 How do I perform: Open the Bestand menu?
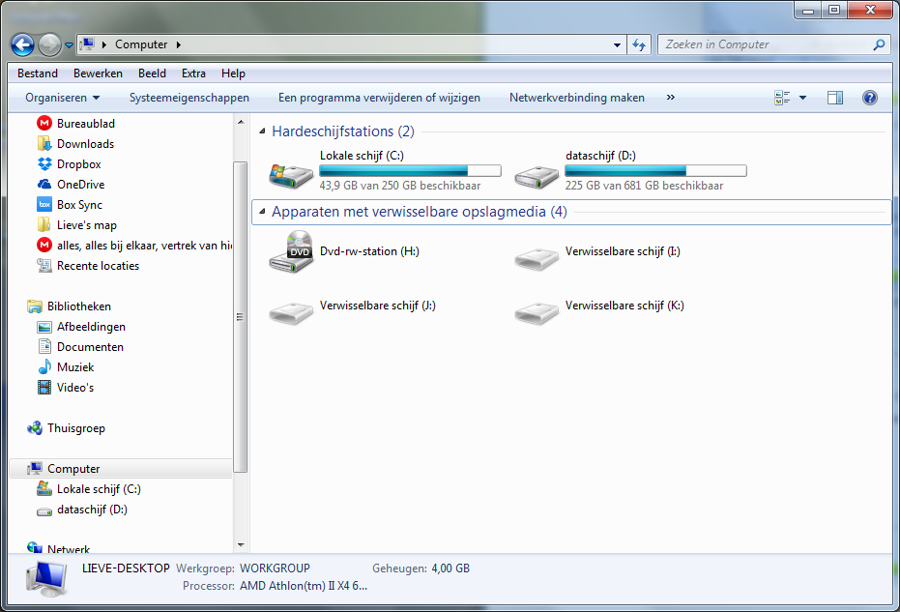[38, 73]
